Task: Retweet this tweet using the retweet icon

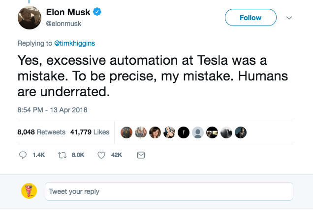Action: [x=62, y=155]
